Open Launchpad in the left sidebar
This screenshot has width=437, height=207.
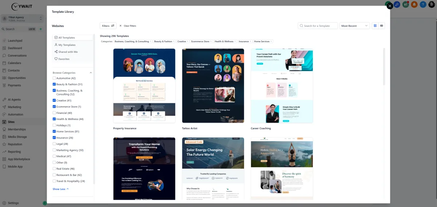(x=15, y=41)
